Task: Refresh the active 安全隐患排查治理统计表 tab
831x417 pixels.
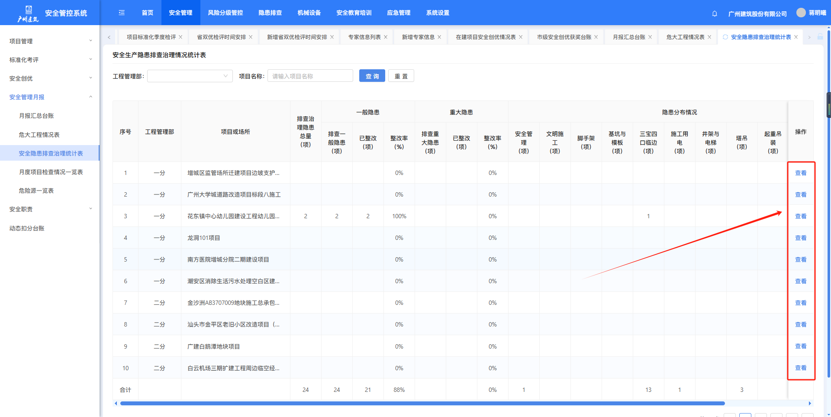Action: click(725, 37)
